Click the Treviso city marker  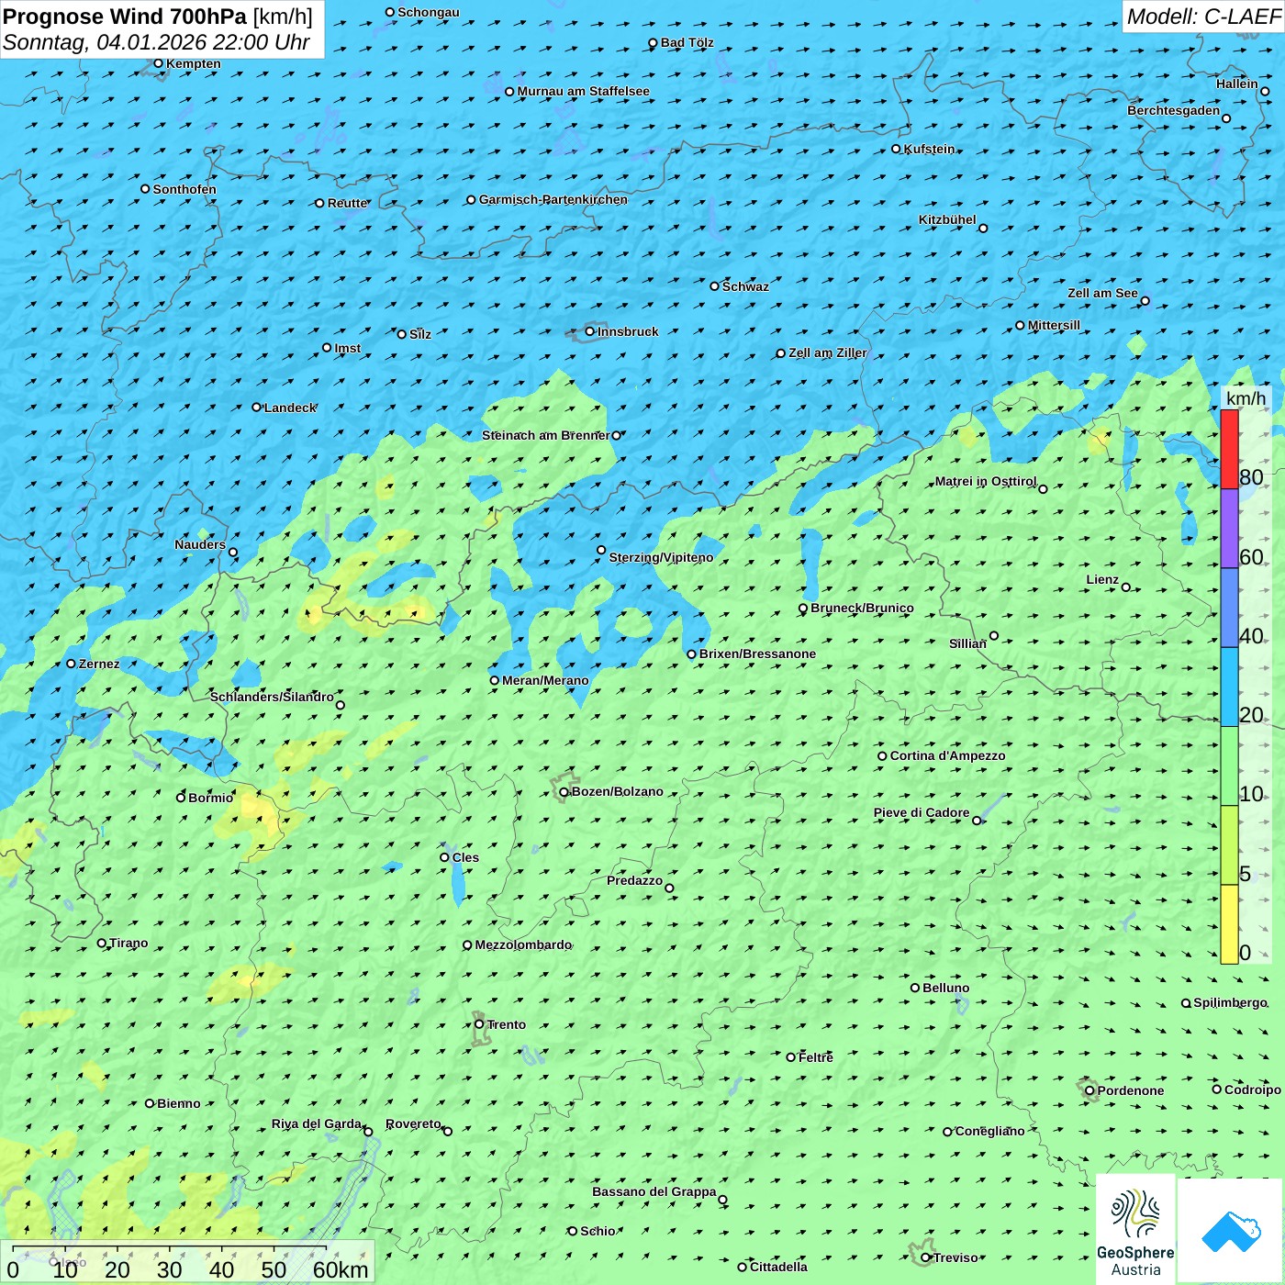(x=926, y=1257)
